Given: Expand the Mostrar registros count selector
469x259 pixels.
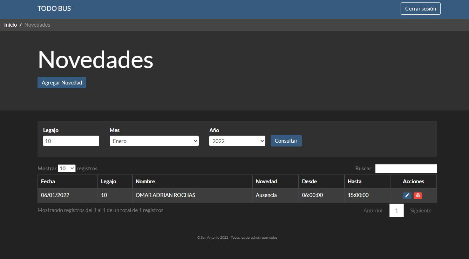Looking at the screenshot, I should pos(67,168).
